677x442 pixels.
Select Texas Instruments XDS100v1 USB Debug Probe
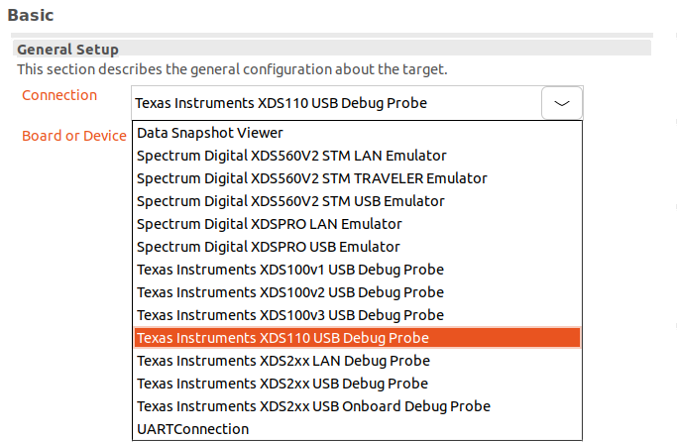(x=289, y=270)
